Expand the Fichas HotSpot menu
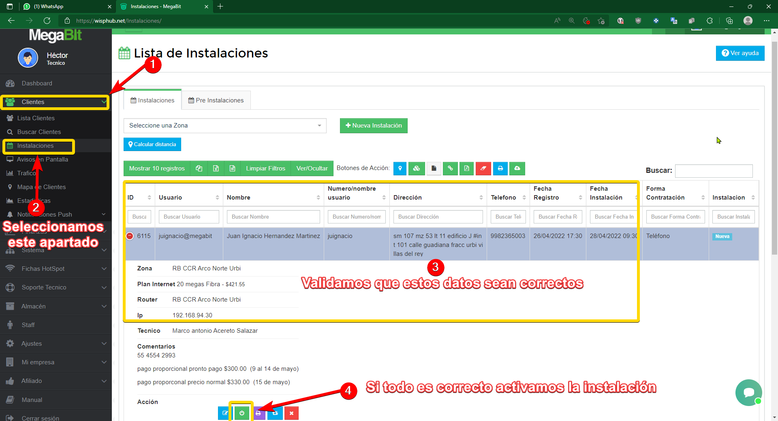The width and height of the screenshot is (778, 421). click(56, 269)
